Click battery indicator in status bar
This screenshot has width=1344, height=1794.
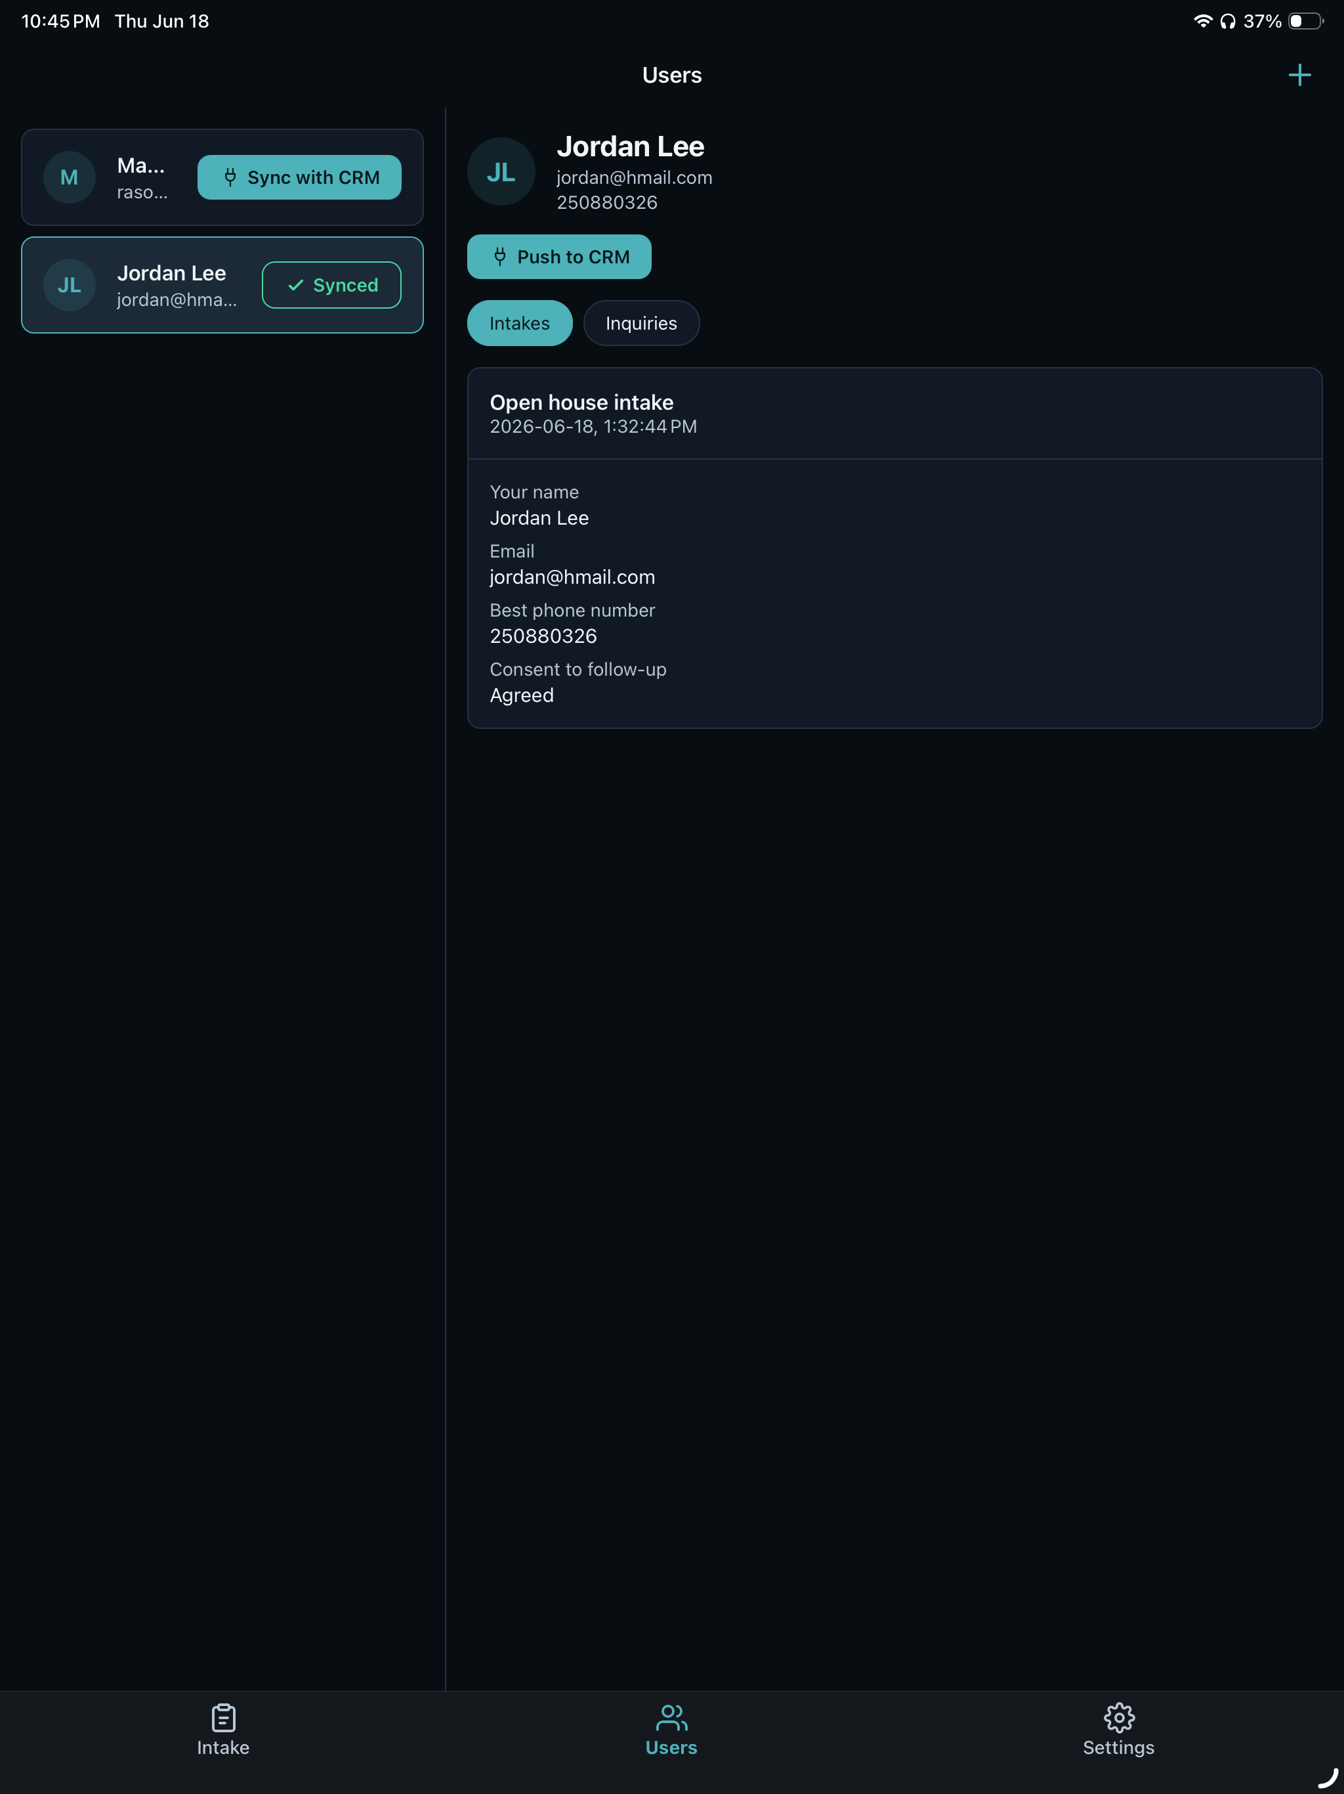pyautogui.click(x=1305, y=21)
